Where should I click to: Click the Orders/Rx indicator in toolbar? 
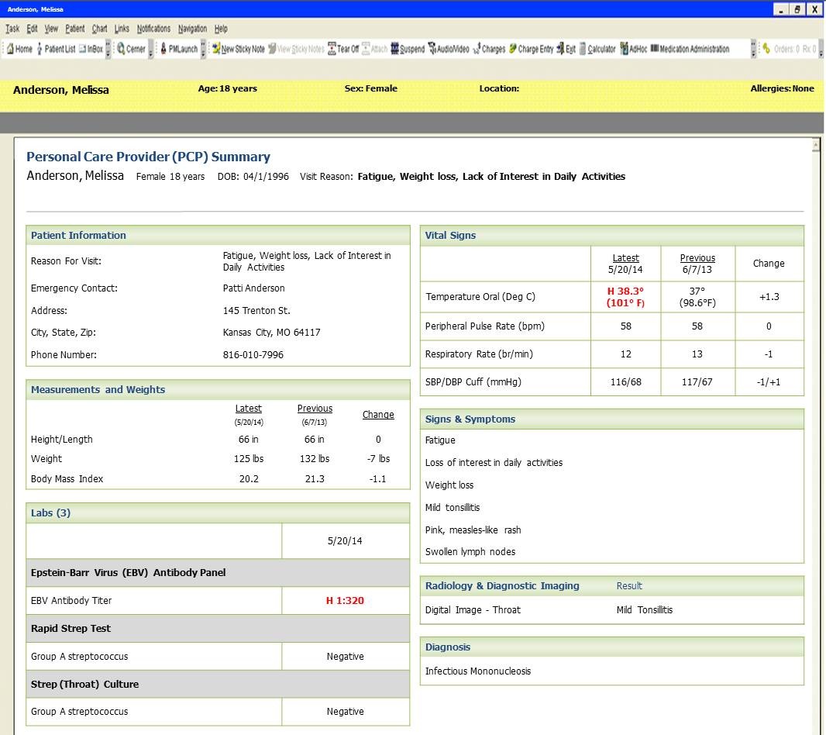789,49
